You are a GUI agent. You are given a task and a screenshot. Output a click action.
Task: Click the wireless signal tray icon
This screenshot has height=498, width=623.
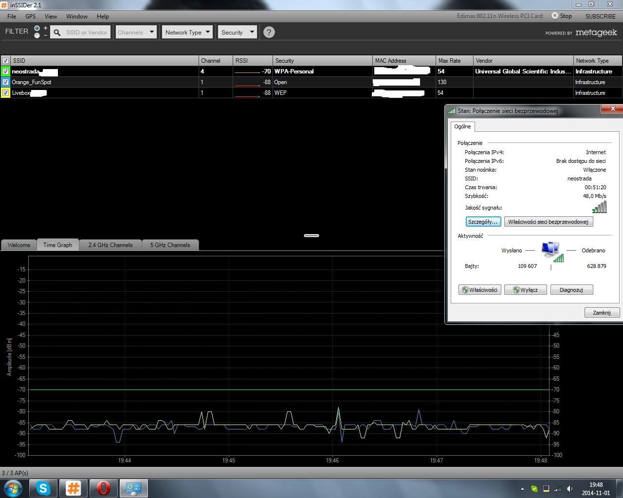pyautogui.click(x=558, y=489)
